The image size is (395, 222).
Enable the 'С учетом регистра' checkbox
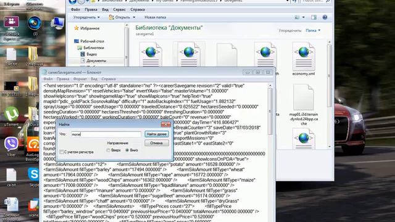click(62, 152)
